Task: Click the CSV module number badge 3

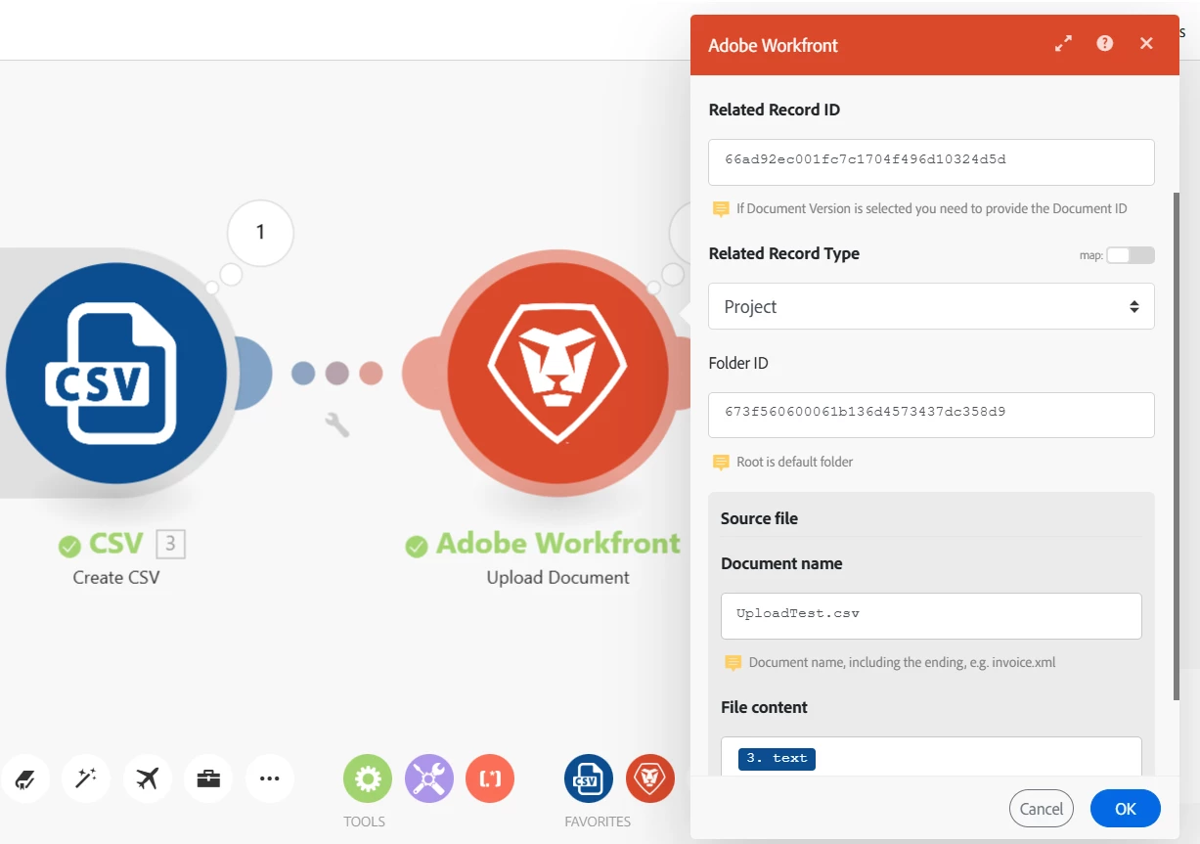Action: [170, 543]
